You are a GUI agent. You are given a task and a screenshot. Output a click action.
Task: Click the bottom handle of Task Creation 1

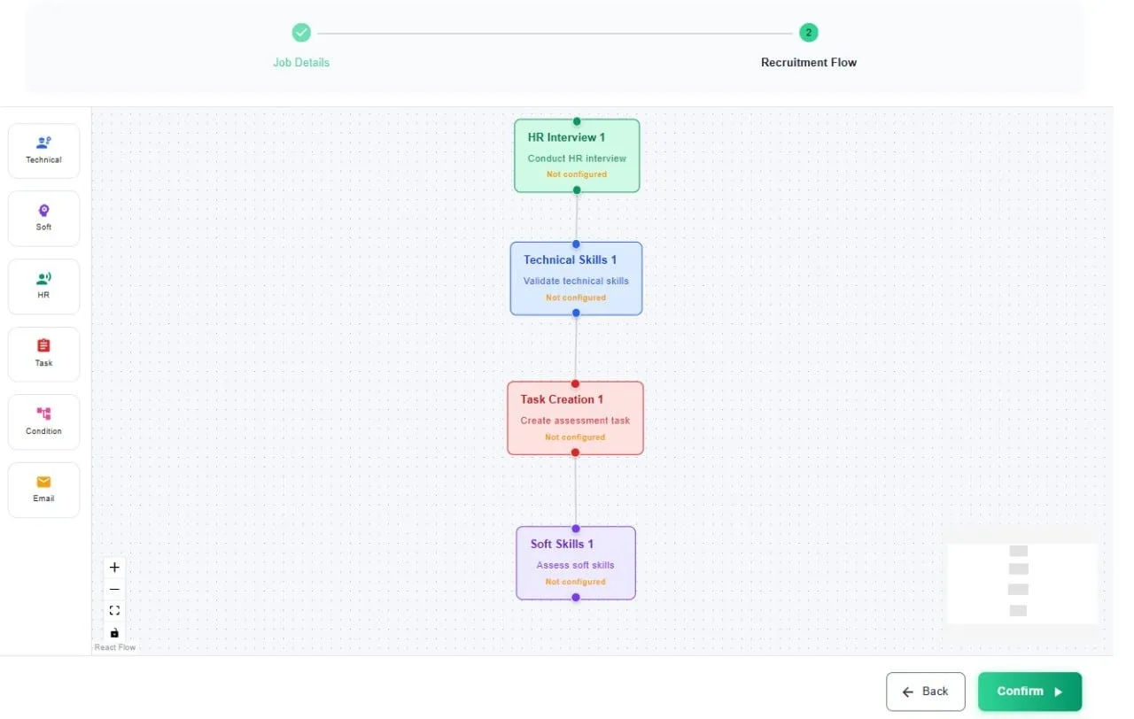pyautogui.click(x=575, y=452)
